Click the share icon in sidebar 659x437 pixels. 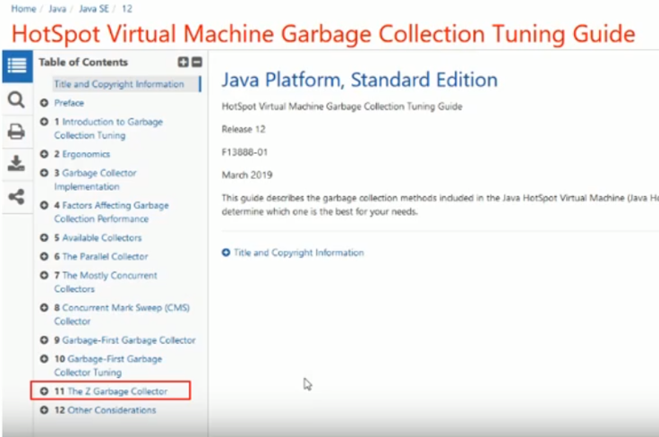pyautogui.click(x=16, y=197)
